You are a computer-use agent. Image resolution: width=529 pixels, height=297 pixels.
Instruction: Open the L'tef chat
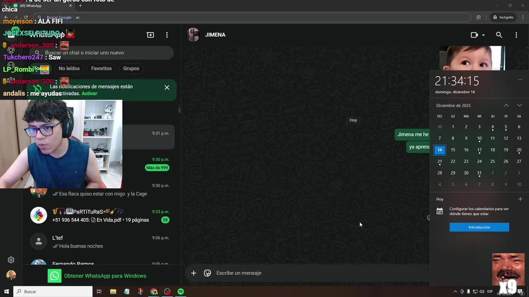click(x=102, y=242)
